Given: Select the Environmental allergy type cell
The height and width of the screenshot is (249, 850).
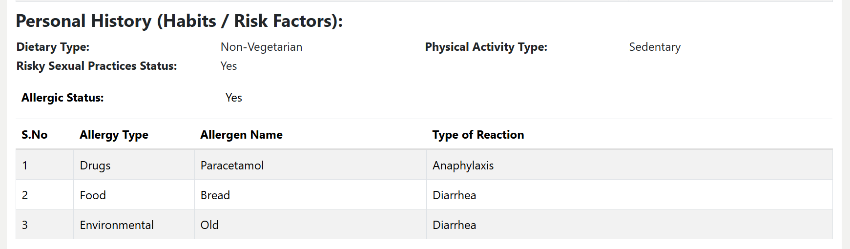Looking at the screenshot, I should pos(117,225).
